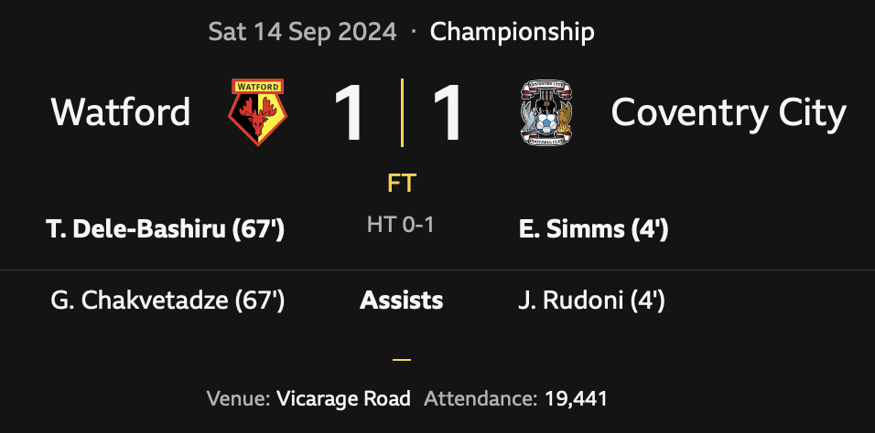Viewport: 875px width, 433px height.
Task: Click the FT full-time status label
Action: 401,184
